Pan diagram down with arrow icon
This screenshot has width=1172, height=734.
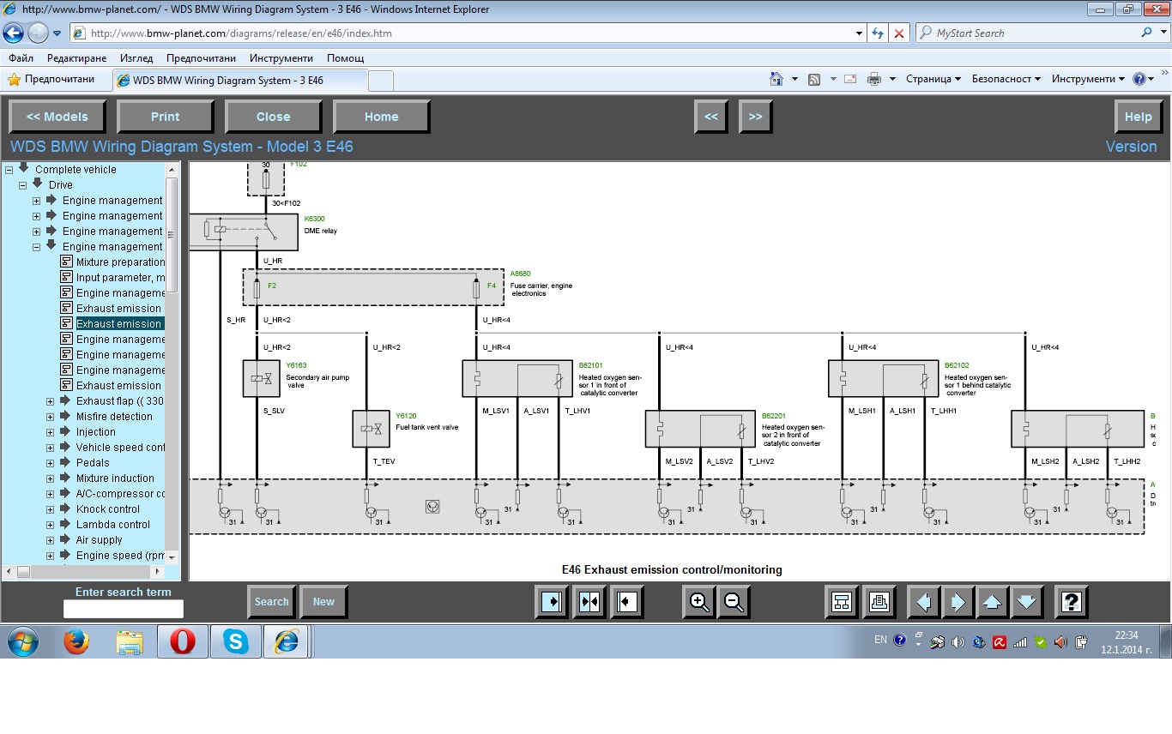[1028, 602]
